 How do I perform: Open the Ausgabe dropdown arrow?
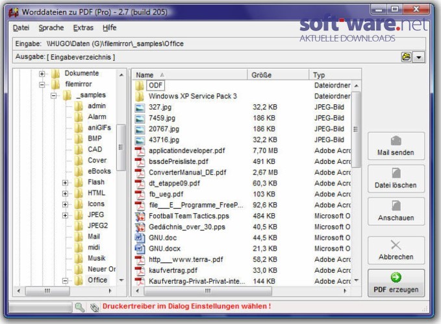click(x=419, y=57)
